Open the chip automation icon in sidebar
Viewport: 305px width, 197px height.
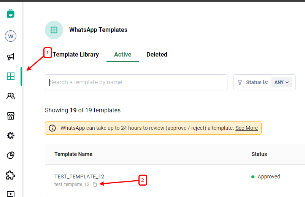tap(11, 136)
